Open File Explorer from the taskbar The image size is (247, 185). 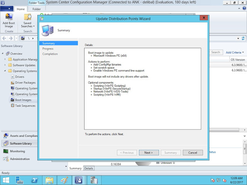pyautogui.click(x=49, y=180)
